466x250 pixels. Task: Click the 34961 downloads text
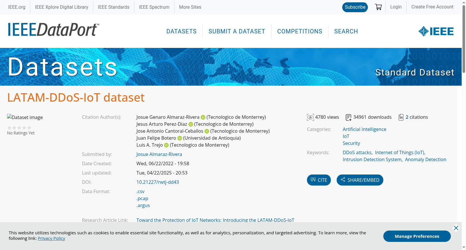click(x=373, y=117)
